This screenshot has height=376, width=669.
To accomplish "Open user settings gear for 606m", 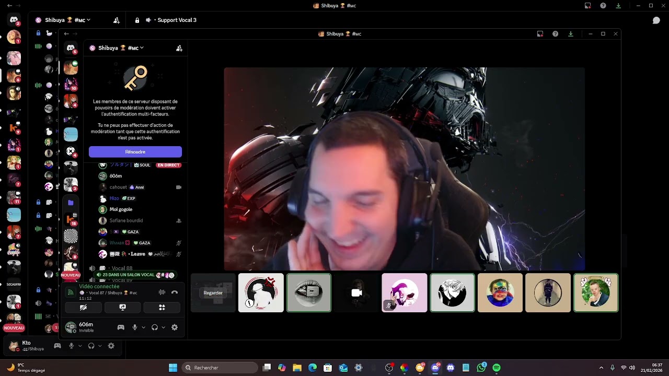I will 175,327.
